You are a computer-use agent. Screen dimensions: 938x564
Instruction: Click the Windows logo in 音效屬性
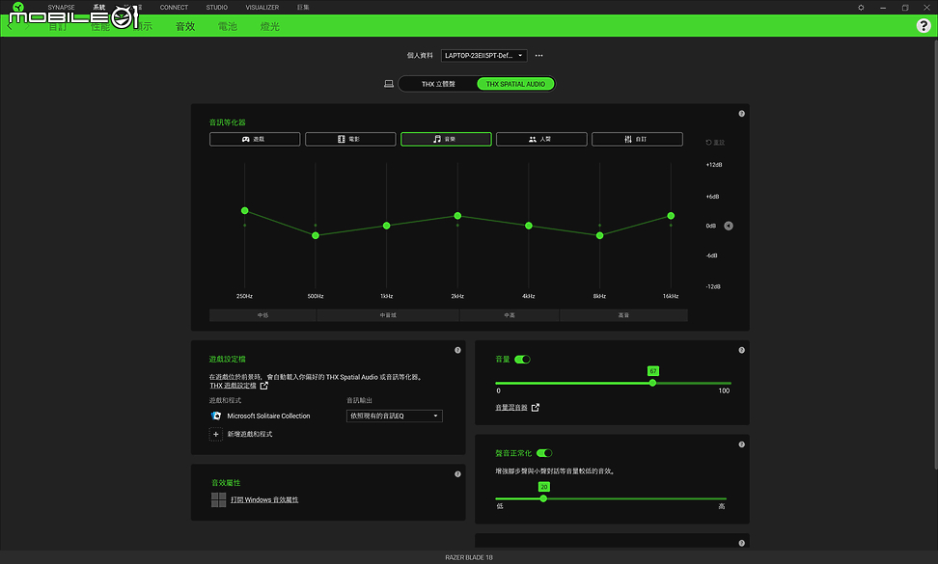click(218, 499)
